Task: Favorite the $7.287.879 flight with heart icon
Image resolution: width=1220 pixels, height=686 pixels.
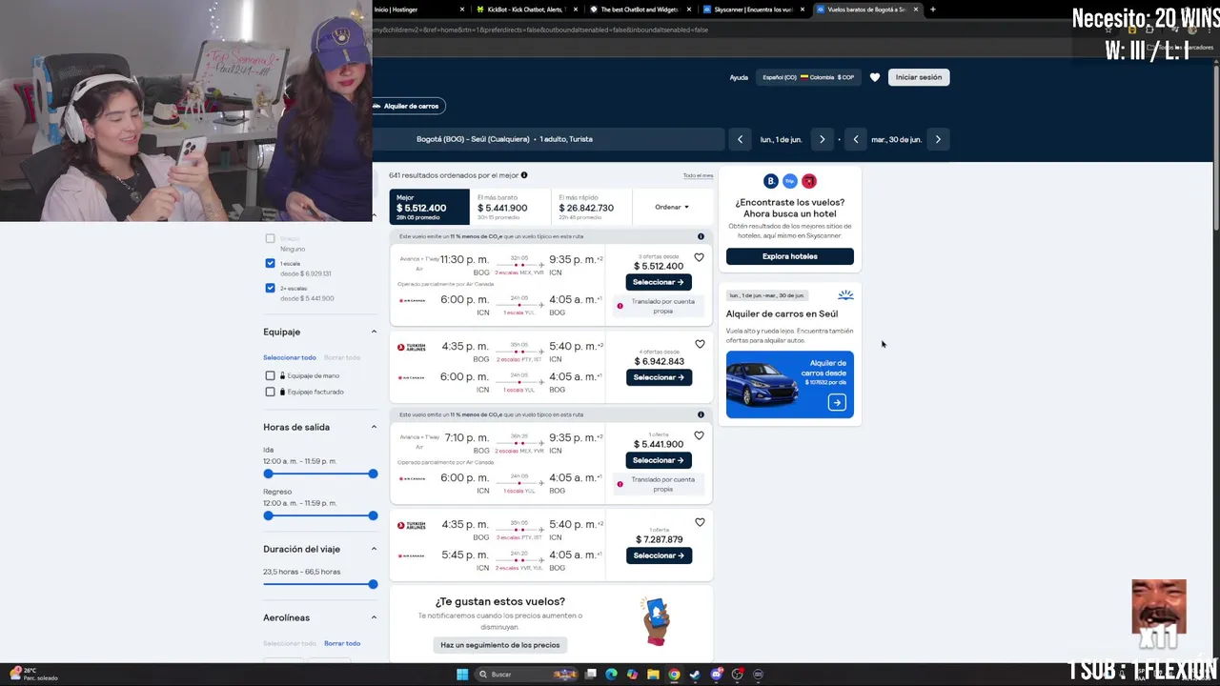Action: [x=699, y=522]
